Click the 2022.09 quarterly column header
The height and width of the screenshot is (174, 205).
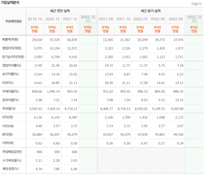(x=175, y=19)
